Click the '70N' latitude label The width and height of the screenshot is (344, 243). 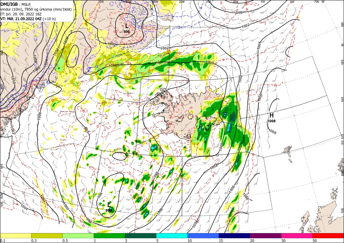click(x=316, y=2)
